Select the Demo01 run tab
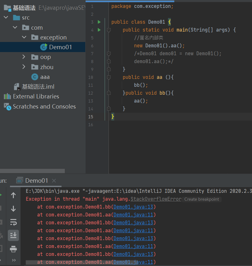Viewport: 252px width, 266px height. point(36,181)
